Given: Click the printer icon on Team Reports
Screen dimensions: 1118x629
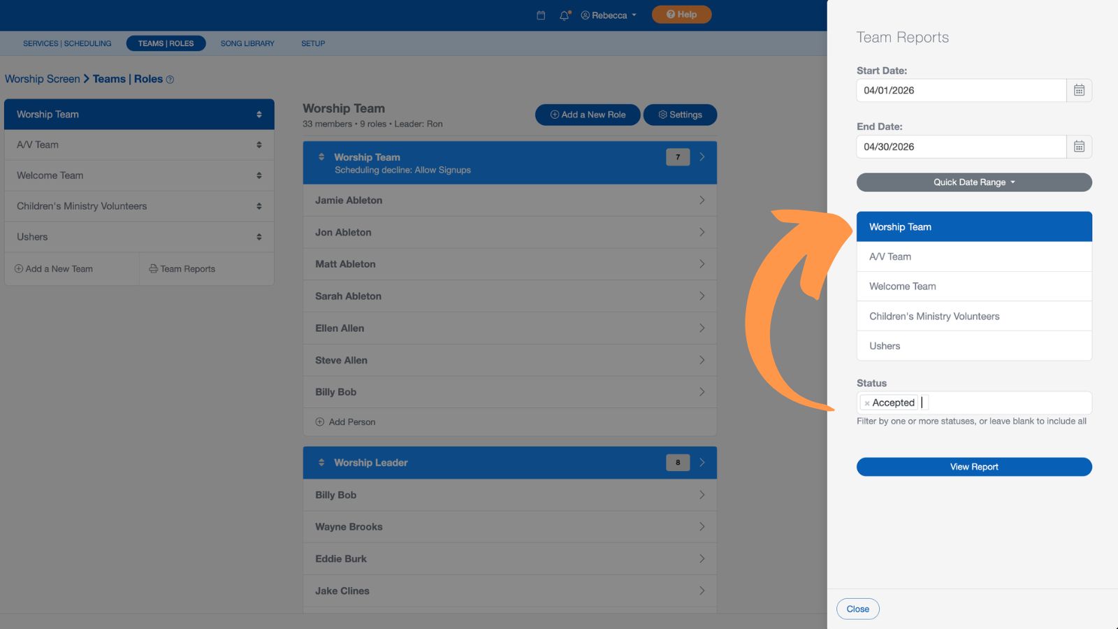Looking at the screenshot, I should click(152, 268).
